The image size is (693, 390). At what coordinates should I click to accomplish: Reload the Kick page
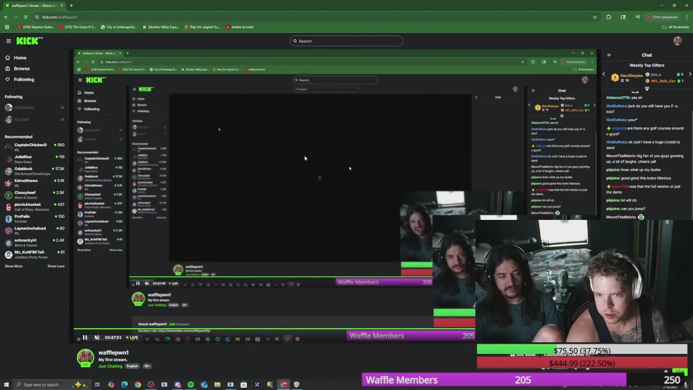25,17
